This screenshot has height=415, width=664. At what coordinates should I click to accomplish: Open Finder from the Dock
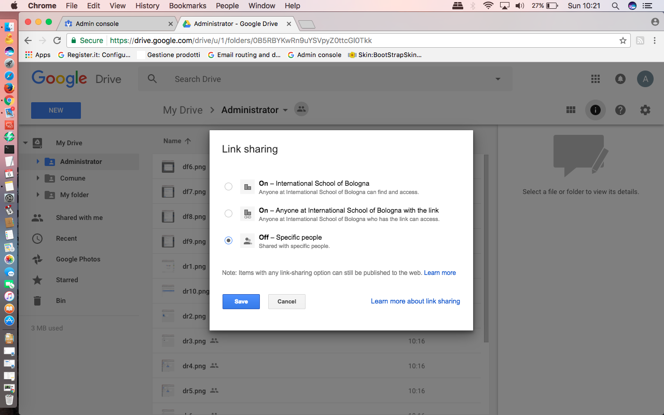point(9,26)
